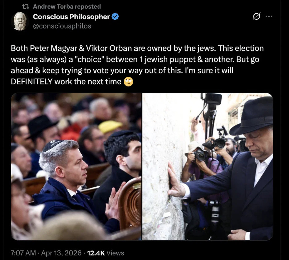Click the Apr 13, 2026 date
Screen dimensions: 289x260
coord(61,253)
